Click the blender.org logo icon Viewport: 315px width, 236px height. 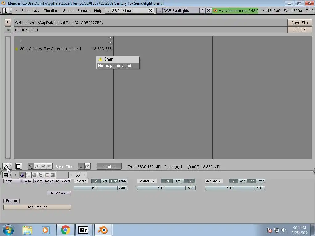216,11
